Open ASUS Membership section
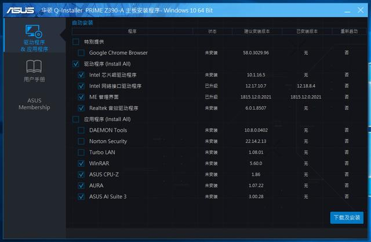Viewport: 371px width, 242px height. pyautogui.click(x=34, y=104)
